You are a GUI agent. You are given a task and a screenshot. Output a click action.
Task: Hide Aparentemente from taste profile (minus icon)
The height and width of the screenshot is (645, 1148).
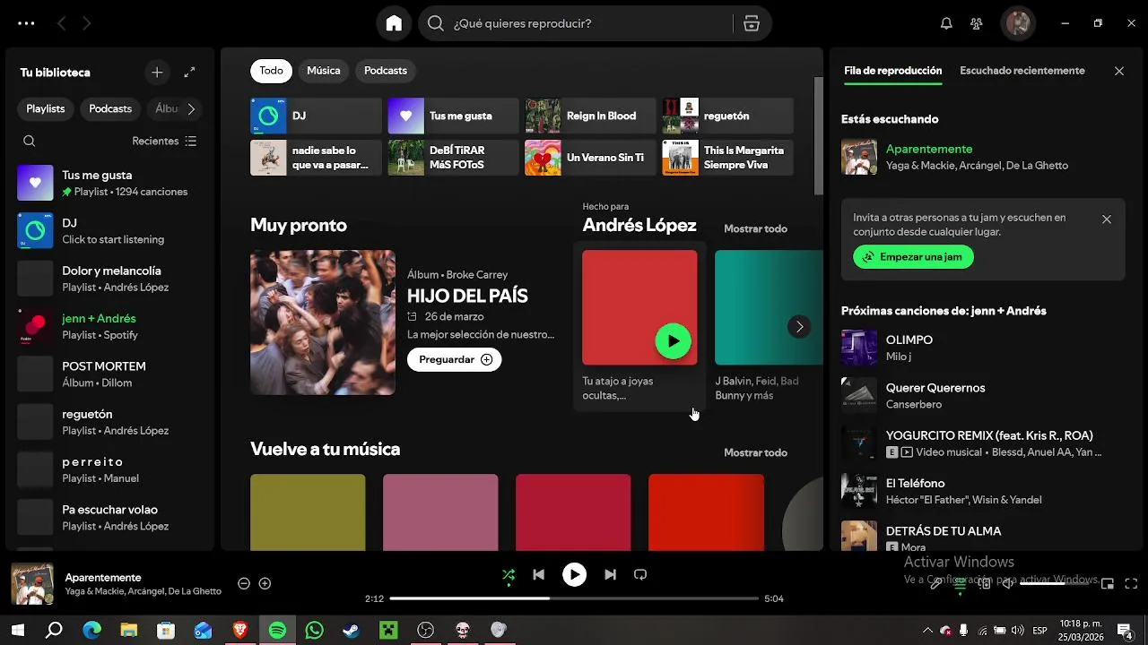243,583
